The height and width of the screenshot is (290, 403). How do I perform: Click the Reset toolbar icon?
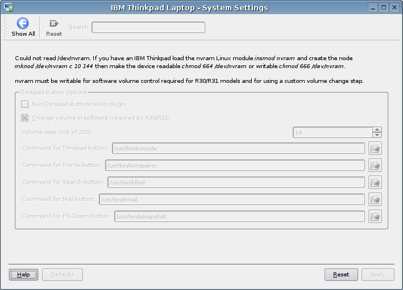[x=54, y=24]
